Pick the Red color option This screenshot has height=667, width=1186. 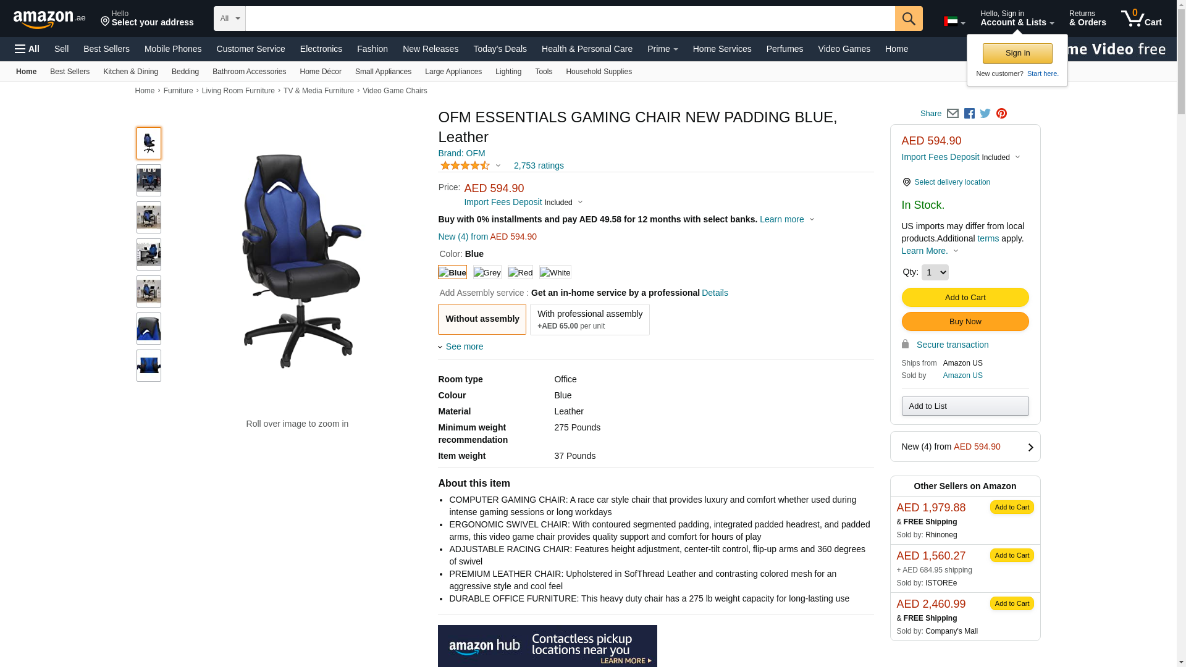[520, 272]
